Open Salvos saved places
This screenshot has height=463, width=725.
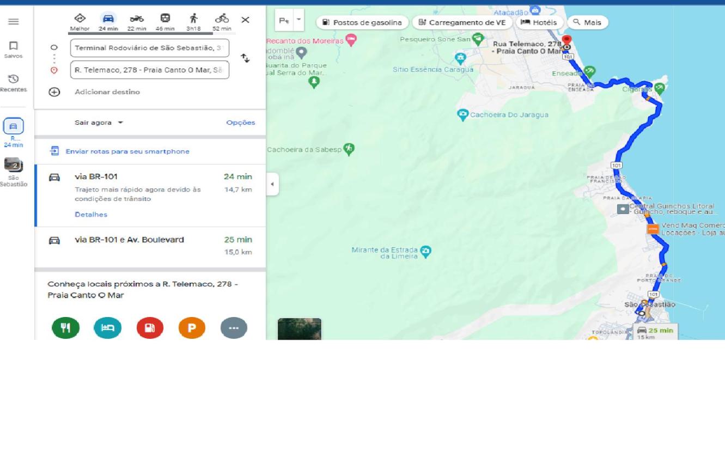pos(14,50)
